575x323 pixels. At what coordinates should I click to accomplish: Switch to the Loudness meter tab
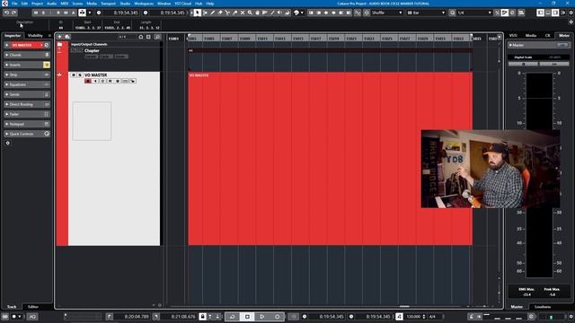click(543, 307)
